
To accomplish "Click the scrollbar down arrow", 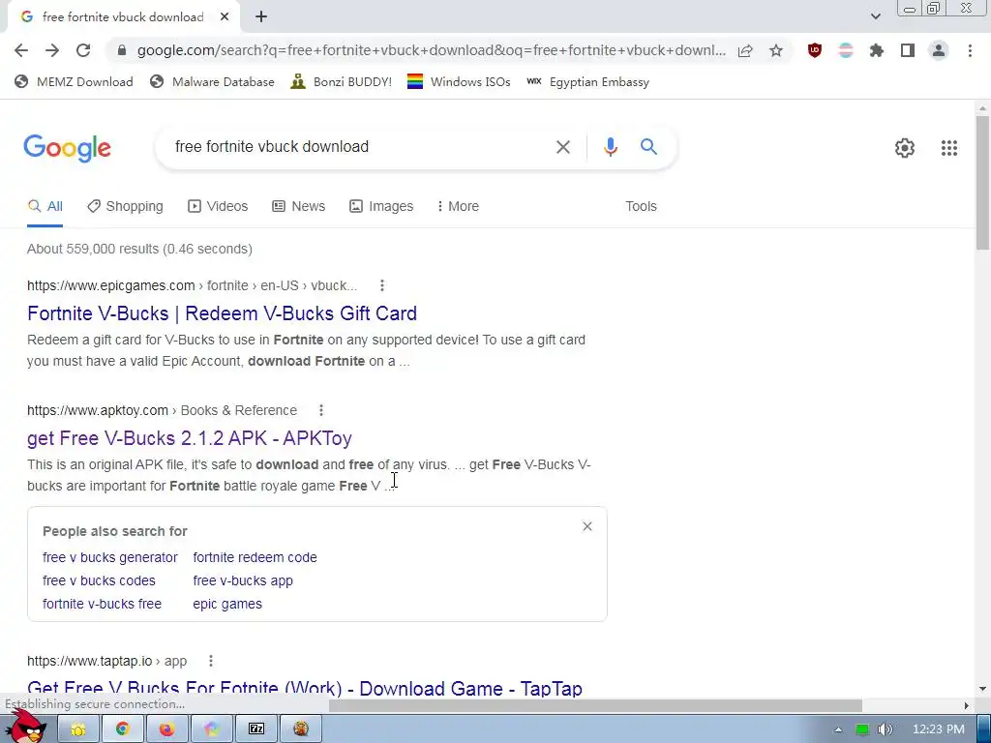I will [982, 689].
